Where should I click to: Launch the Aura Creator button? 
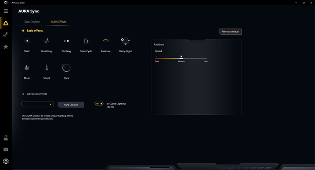click(71, 105)
